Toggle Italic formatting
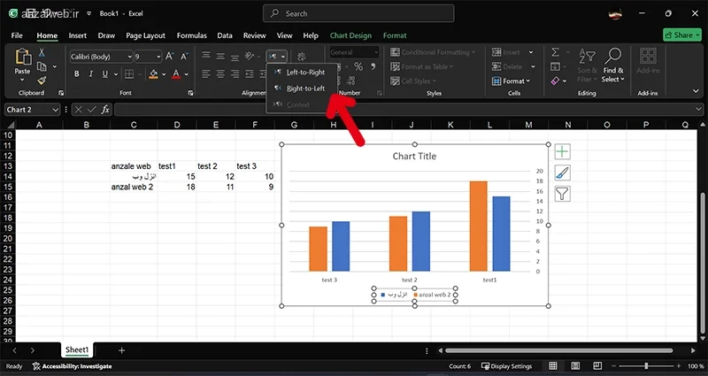708x376 pixels. (x=91, y=74)
